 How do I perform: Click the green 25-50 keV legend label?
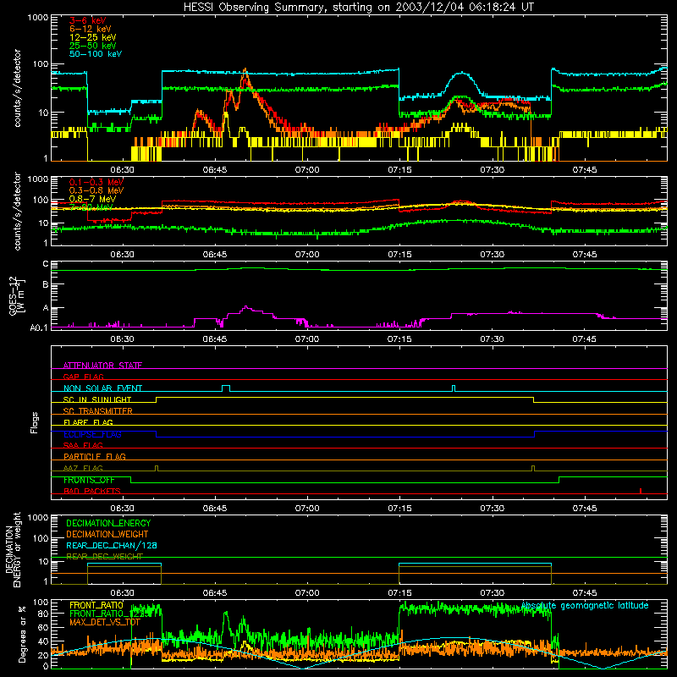point(92,46)
